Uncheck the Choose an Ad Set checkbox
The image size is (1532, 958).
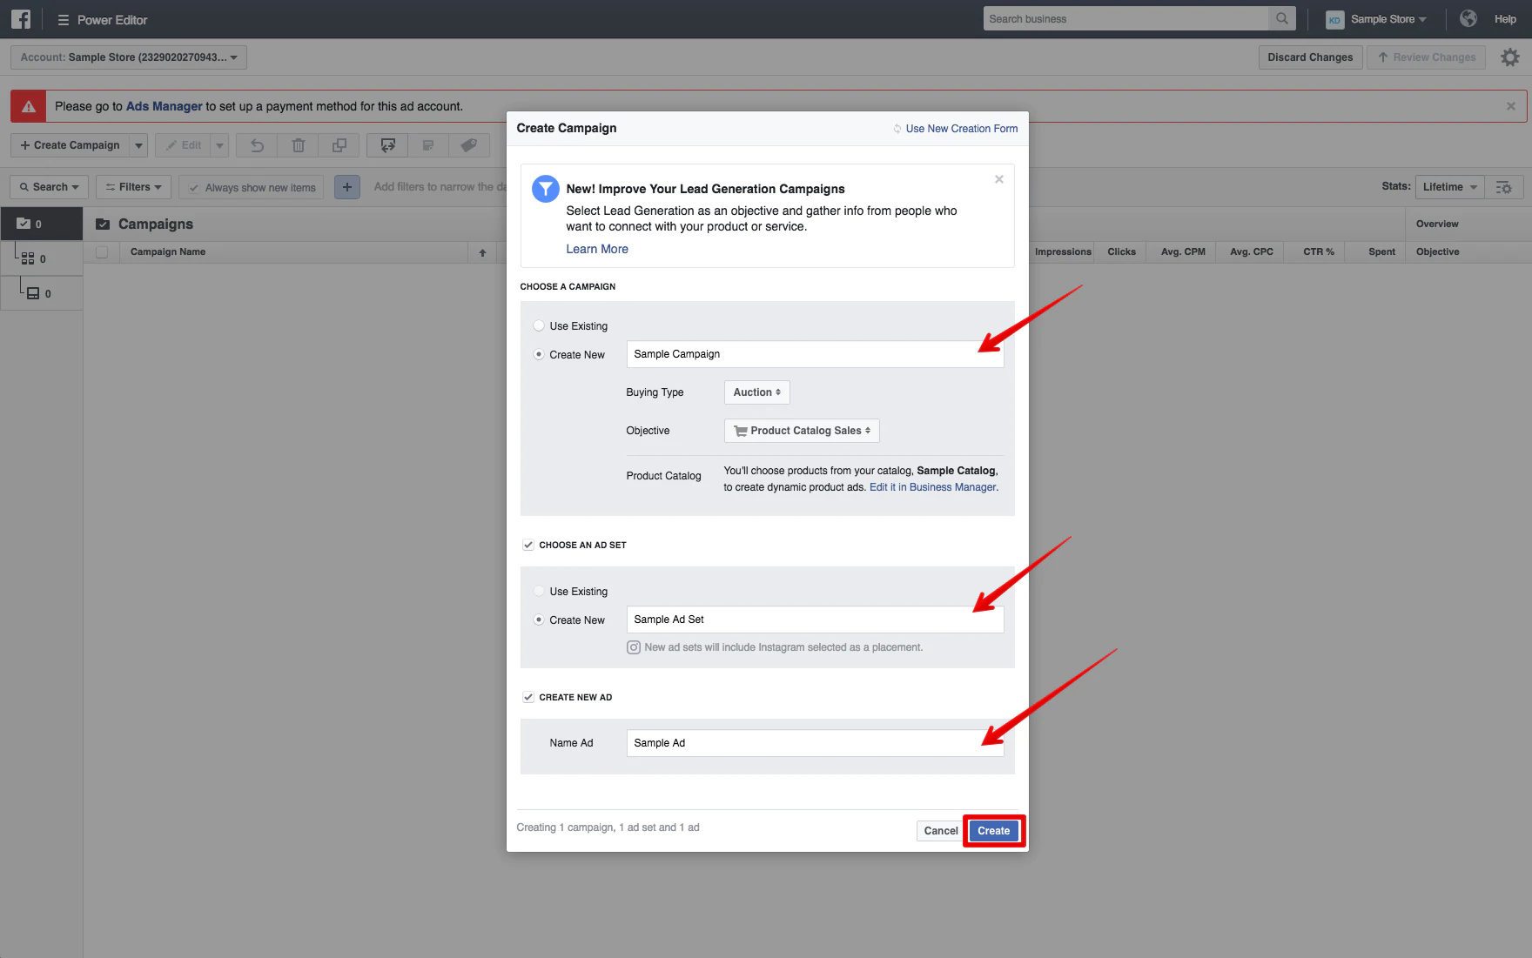(528, 545)
